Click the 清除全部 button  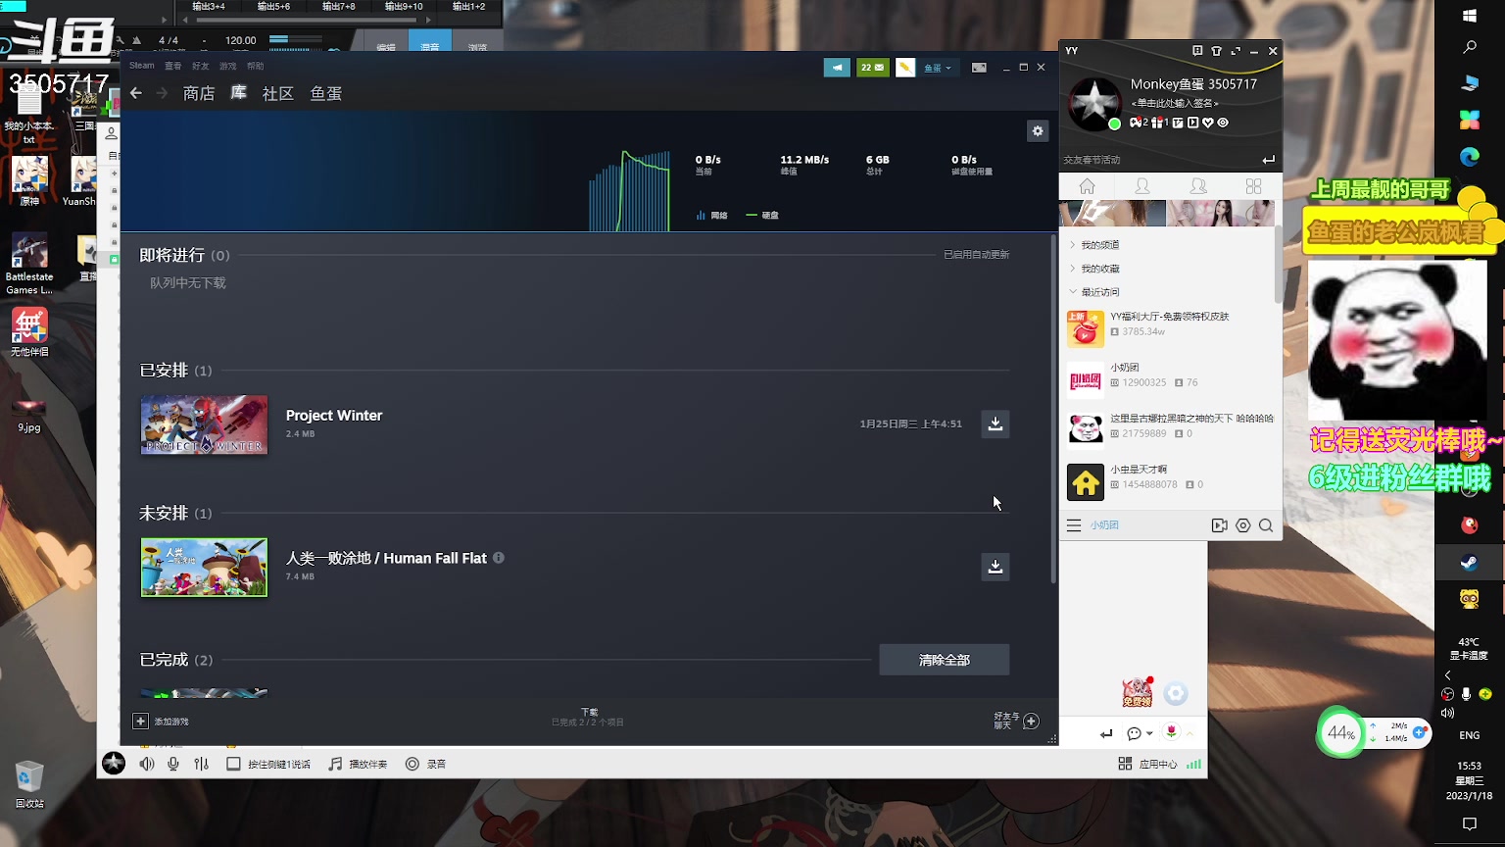tap(945, 660)
